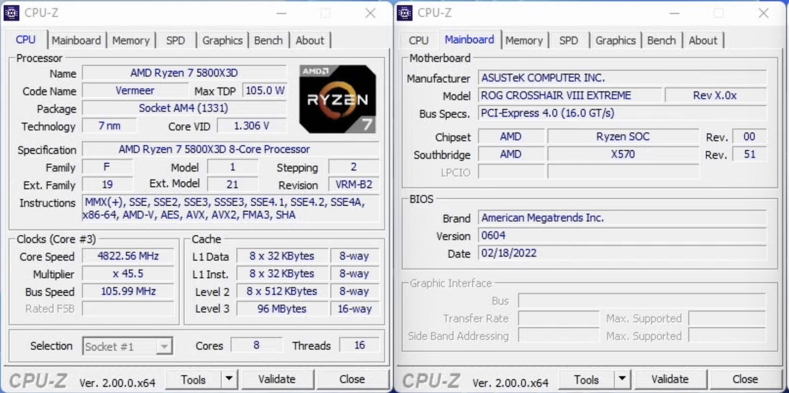789x393 pixels.
Task: Open Memory tab in right window
Action: [524, 40]
